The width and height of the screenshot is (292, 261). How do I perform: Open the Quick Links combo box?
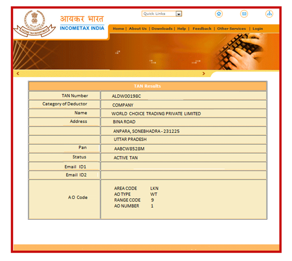click(159, 14)
